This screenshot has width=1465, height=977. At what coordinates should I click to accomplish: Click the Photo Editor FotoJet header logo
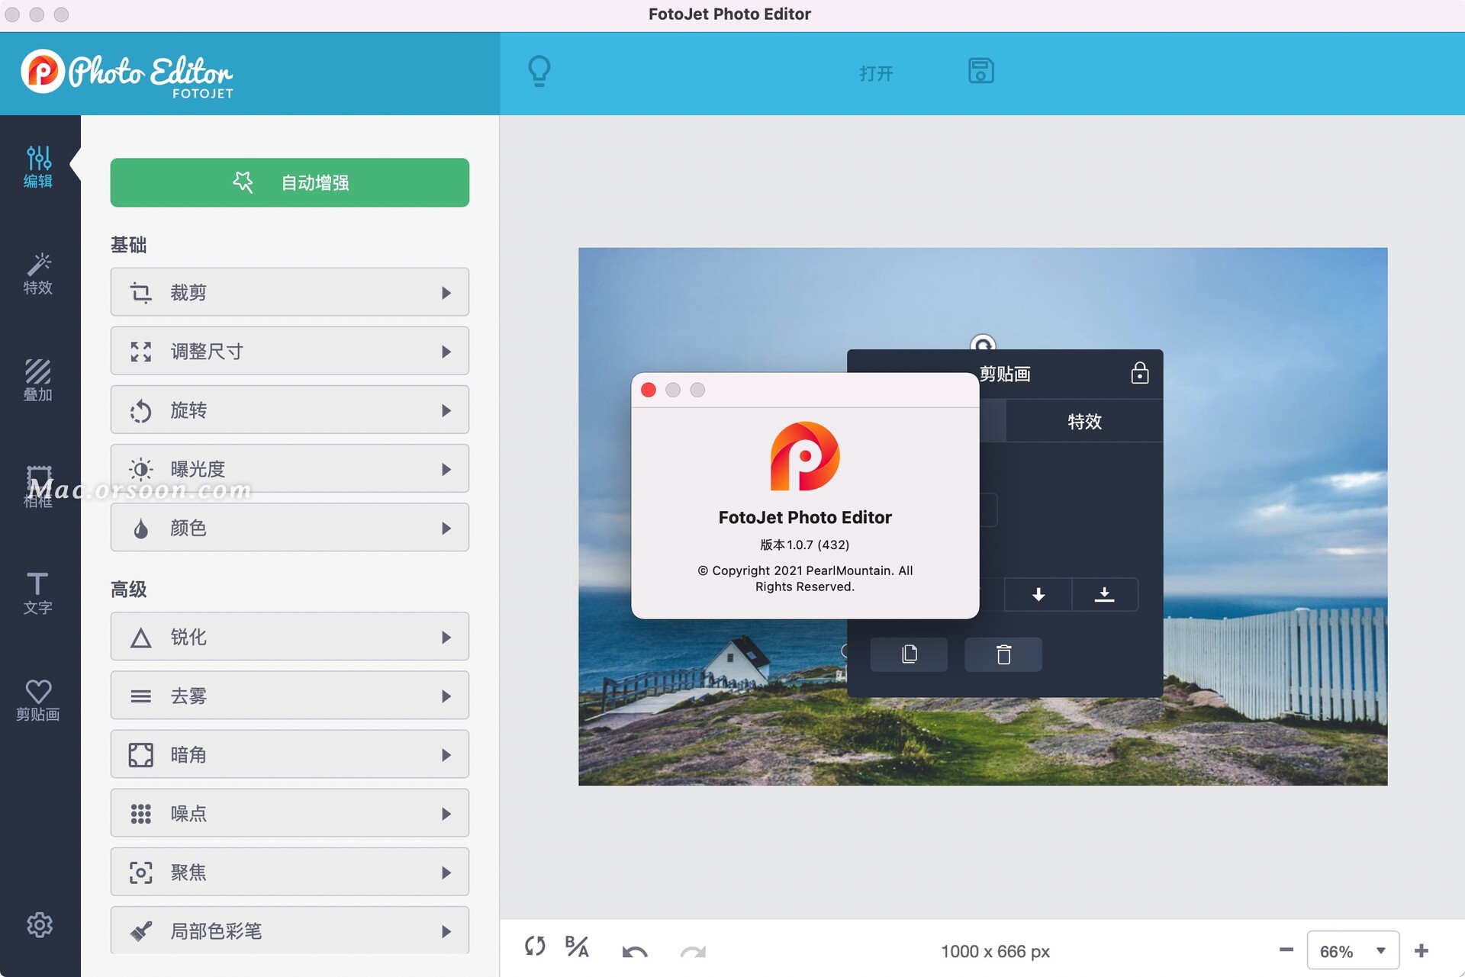click(127, 73)
